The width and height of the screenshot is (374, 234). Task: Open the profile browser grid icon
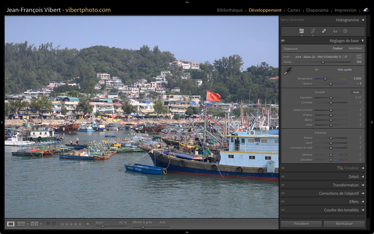pyautogui.click(x=359, y=57)
